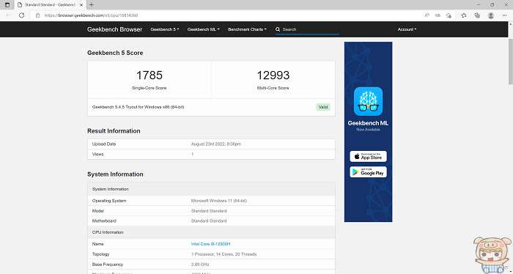Viewport: 513px width, 274px height.
Task: Open the Account dropdown
Action: click(x=407, y=29)
